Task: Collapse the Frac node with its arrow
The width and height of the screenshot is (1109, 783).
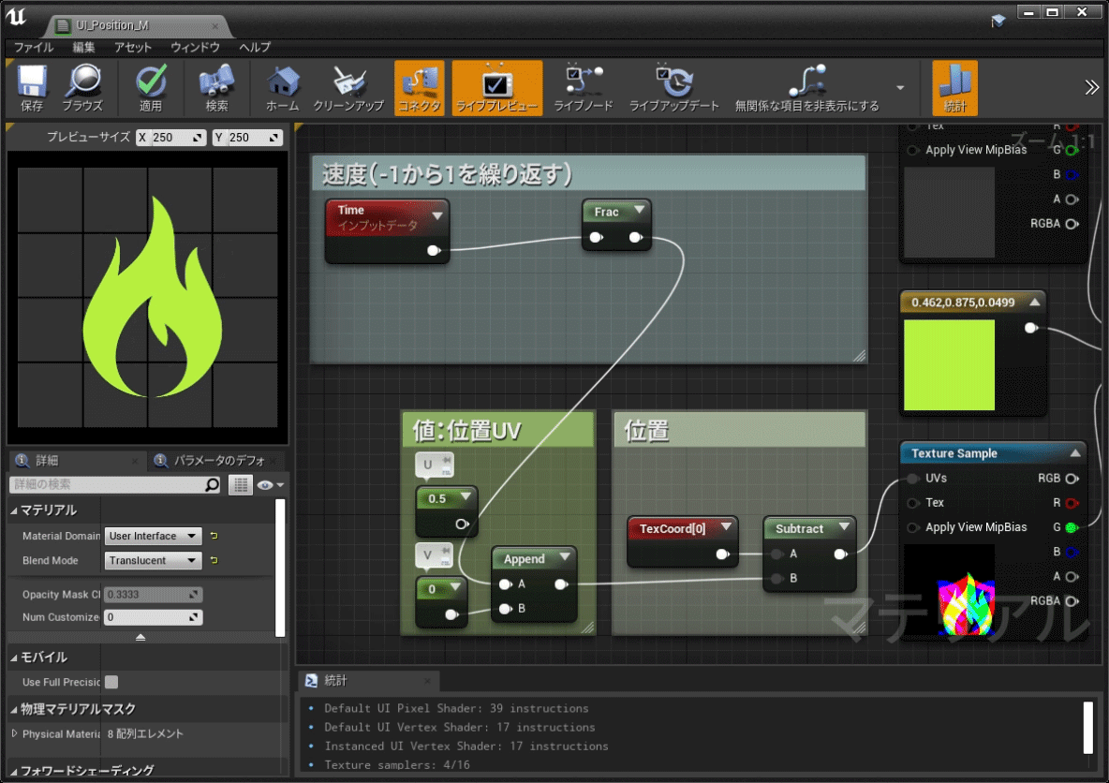Action: (x=640, y=210)
